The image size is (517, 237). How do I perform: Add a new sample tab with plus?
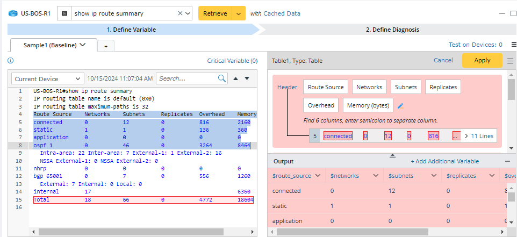(x=105, y=46)
